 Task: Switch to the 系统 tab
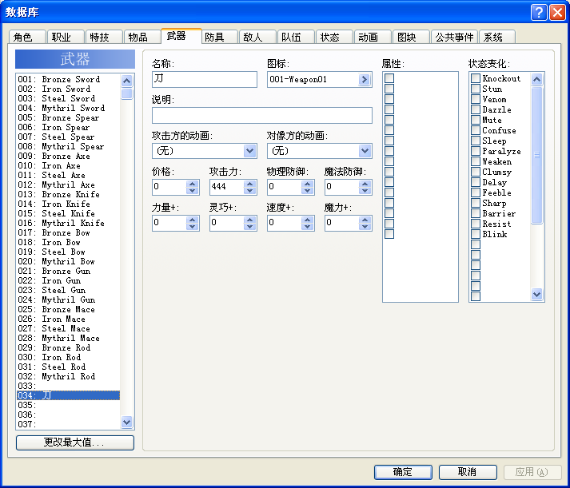497,37
